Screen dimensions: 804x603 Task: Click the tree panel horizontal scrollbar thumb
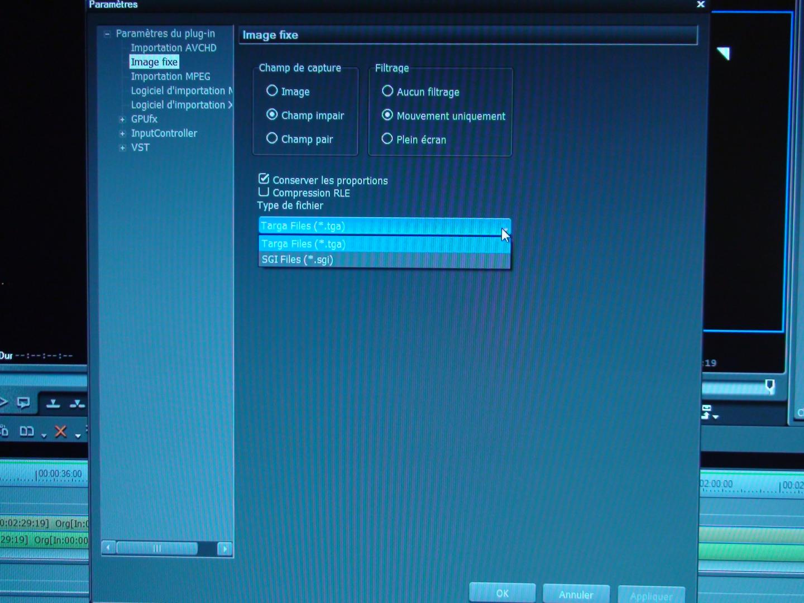point(157,548)
